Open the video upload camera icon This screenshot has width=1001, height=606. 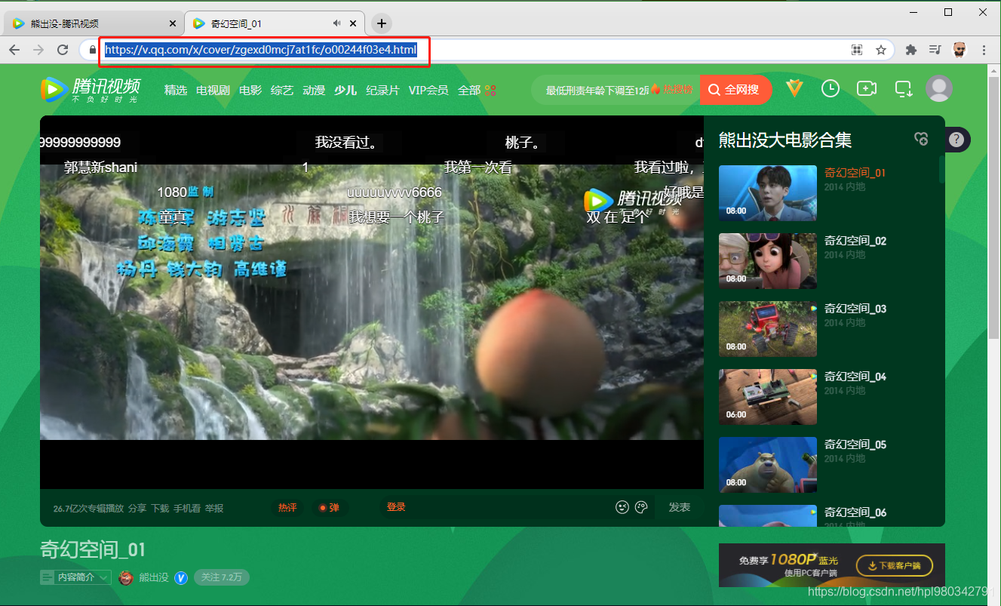[x=867, y=89]
